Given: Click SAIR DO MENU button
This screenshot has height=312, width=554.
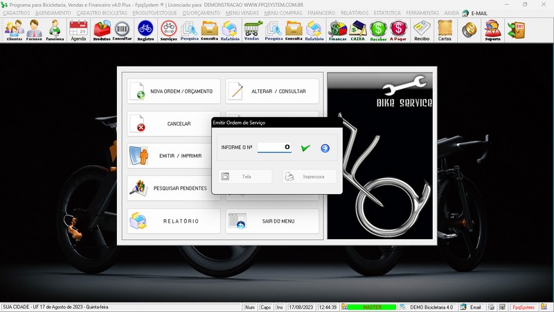Looking at the screenshot, I should point(272,221).
